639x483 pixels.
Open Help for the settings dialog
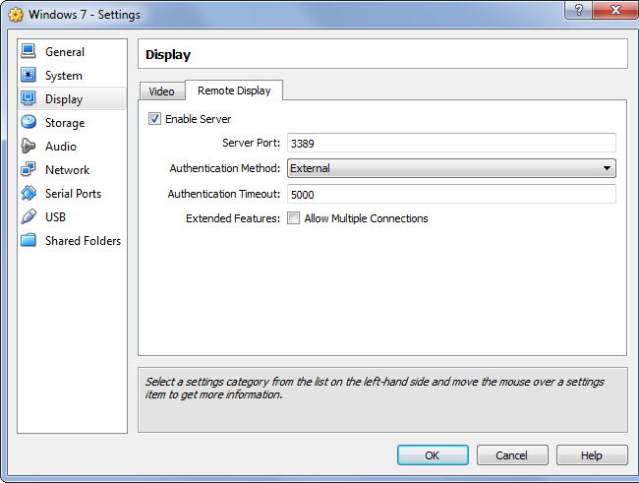click(591, 455)
